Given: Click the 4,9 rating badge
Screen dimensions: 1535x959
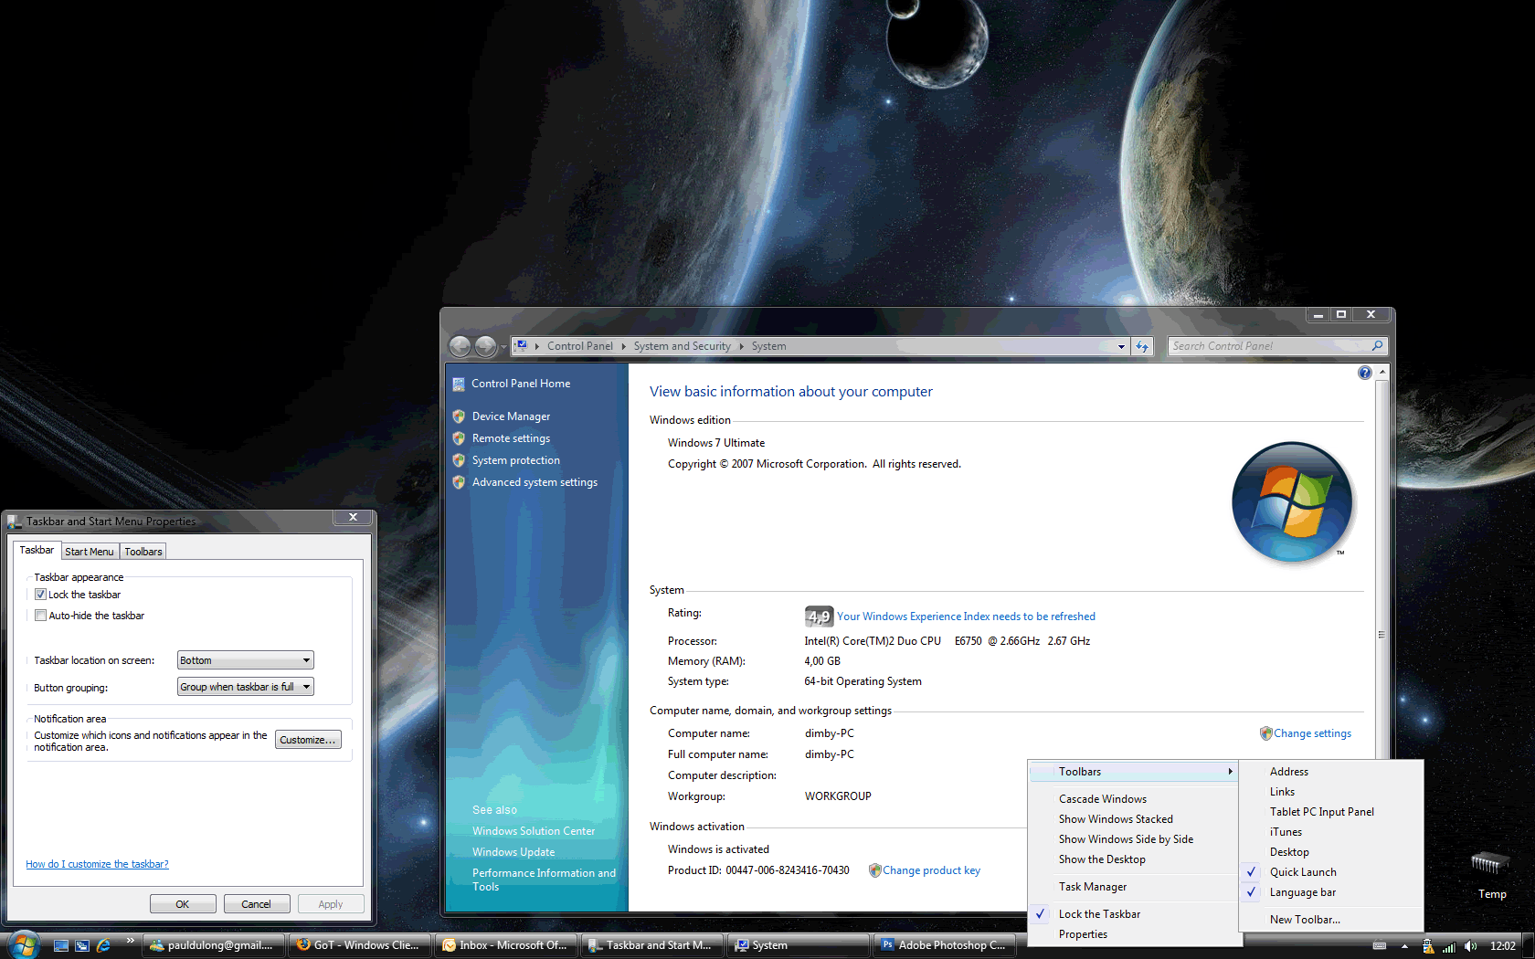Looking at the screenshot, I should tap(819, 616).
